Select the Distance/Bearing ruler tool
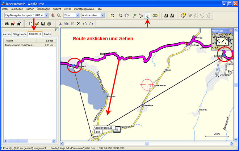The width and height of the screenshot is (239, 151). (x=155, y=15)
